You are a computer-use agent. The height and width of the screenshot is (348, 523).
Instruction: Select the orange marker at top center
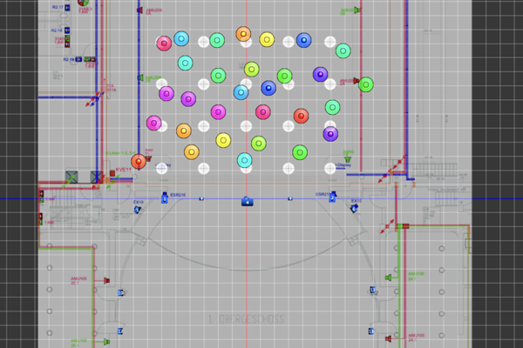coord(243,34)
